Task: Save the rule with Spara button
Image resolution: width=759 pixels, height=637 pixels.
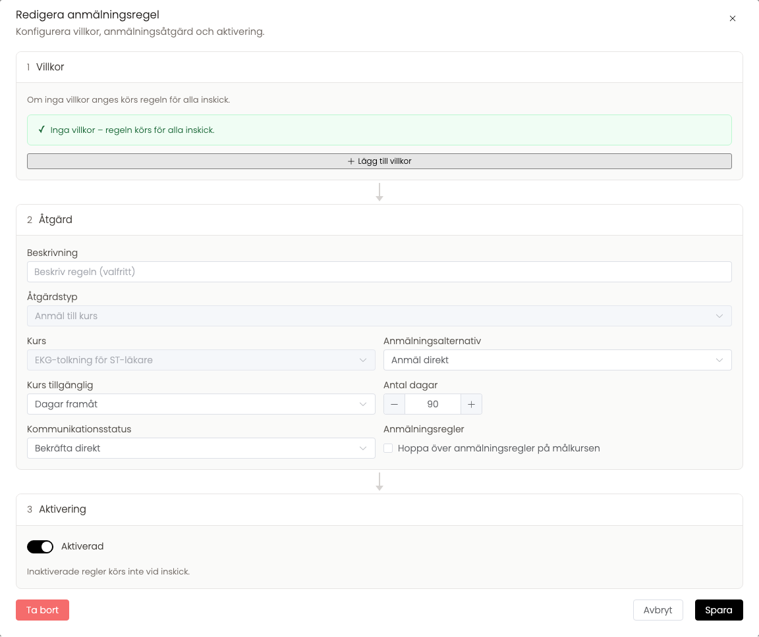Action: (719, 610)
